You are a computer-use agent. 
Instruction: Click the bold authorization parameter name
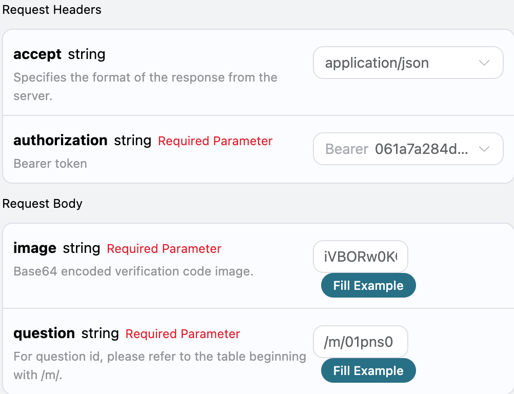[60, 141]
